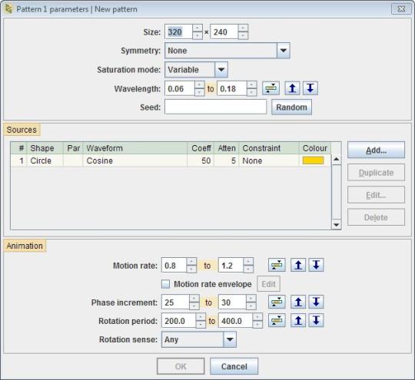Viewport: 415px width, 380px height.
Task: Select the Cosine waveform cell
Action: (135, 160)
